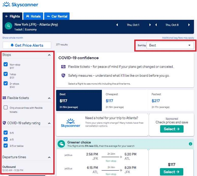Viewport: 197px width, 176px height.
Task: Go to next return date arrow
Action: pos(189,25)
